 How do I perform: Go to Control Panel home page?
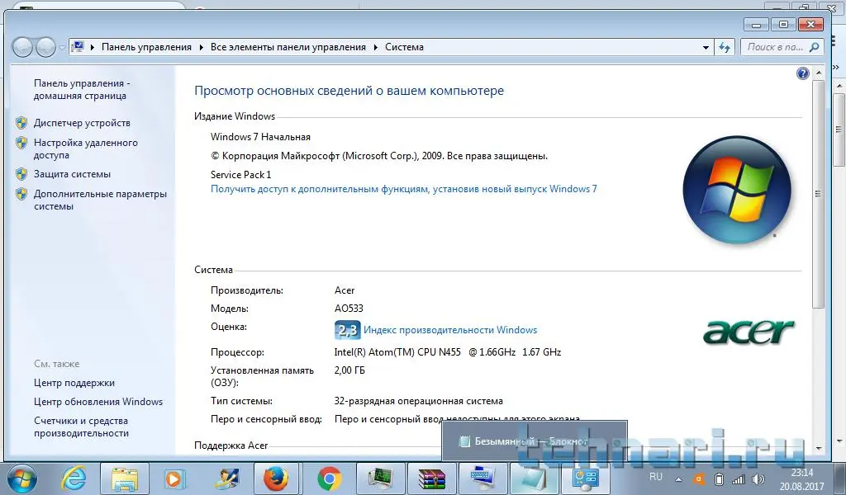point(82,89)
